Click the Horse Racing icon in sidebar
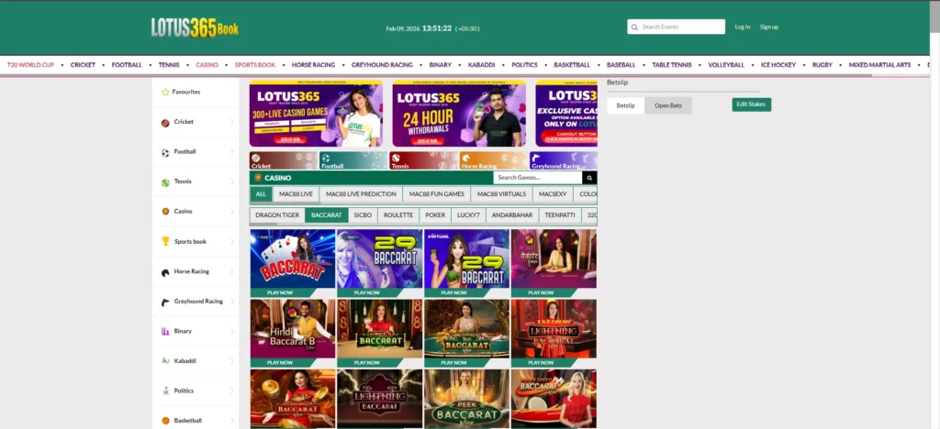This screenshot has width=940, height=429. [x=165, y=272]
